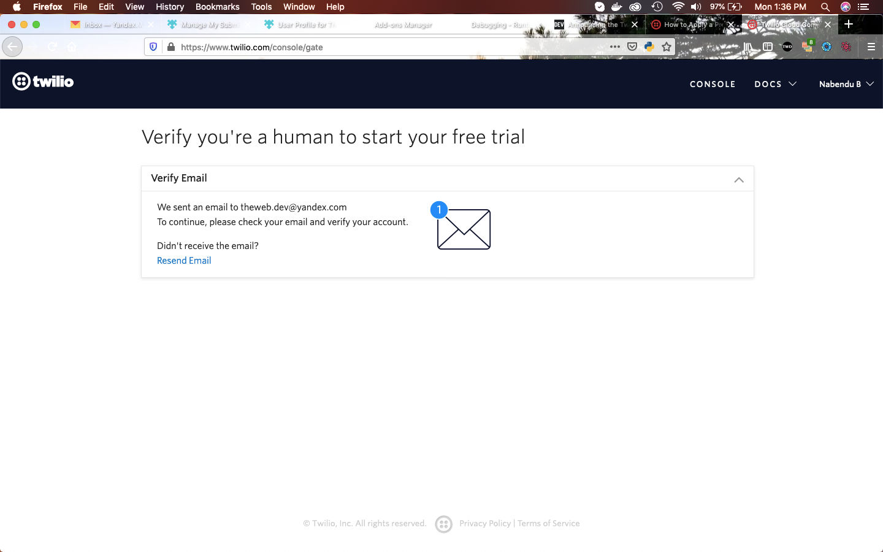This screenshot has height=552, width=883.
Task: Go to CONSOLE in the header
Action: [713, 84]
